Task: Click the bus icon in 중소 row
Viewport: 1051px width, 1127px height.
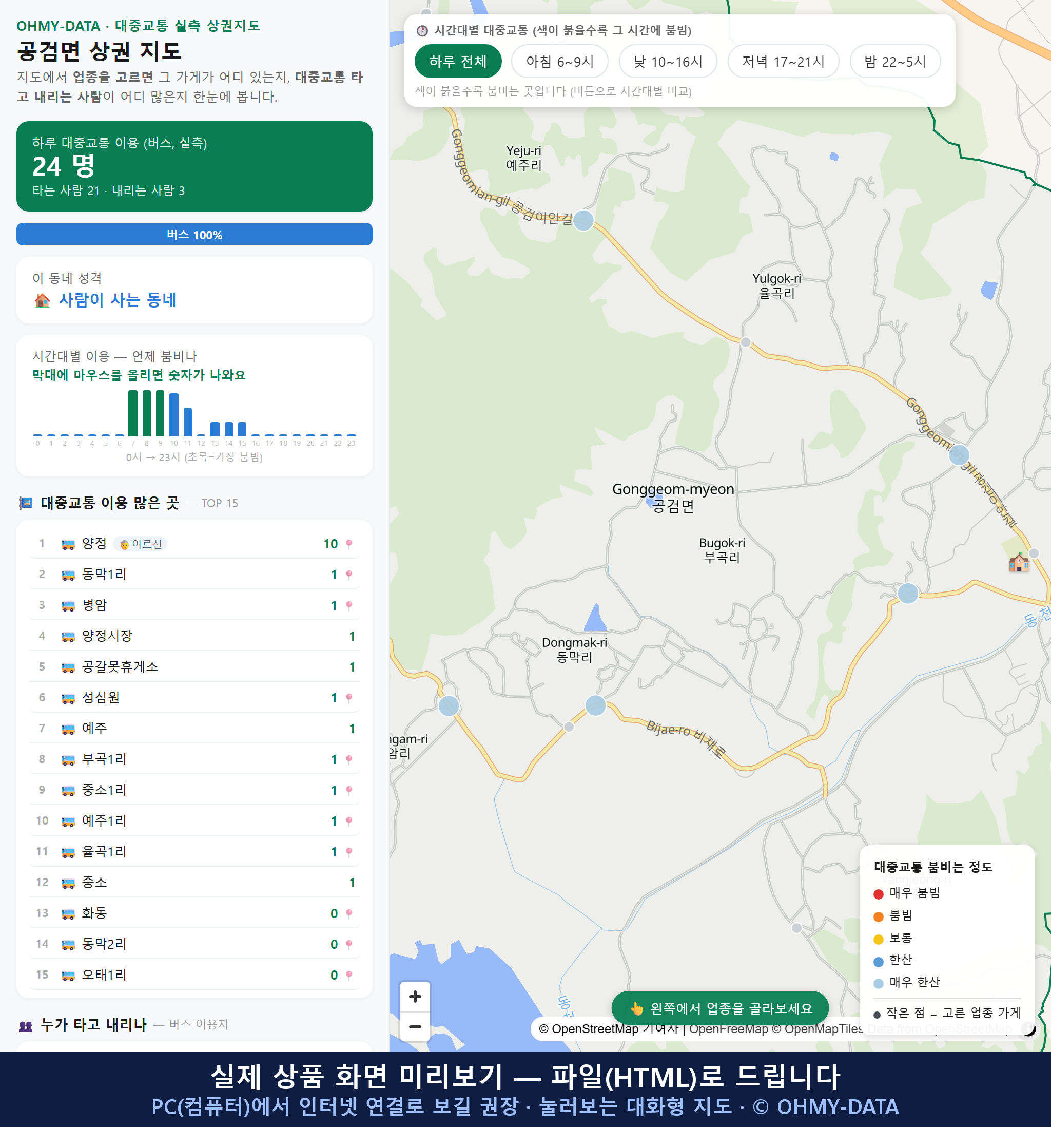Action: click(68, 883)
